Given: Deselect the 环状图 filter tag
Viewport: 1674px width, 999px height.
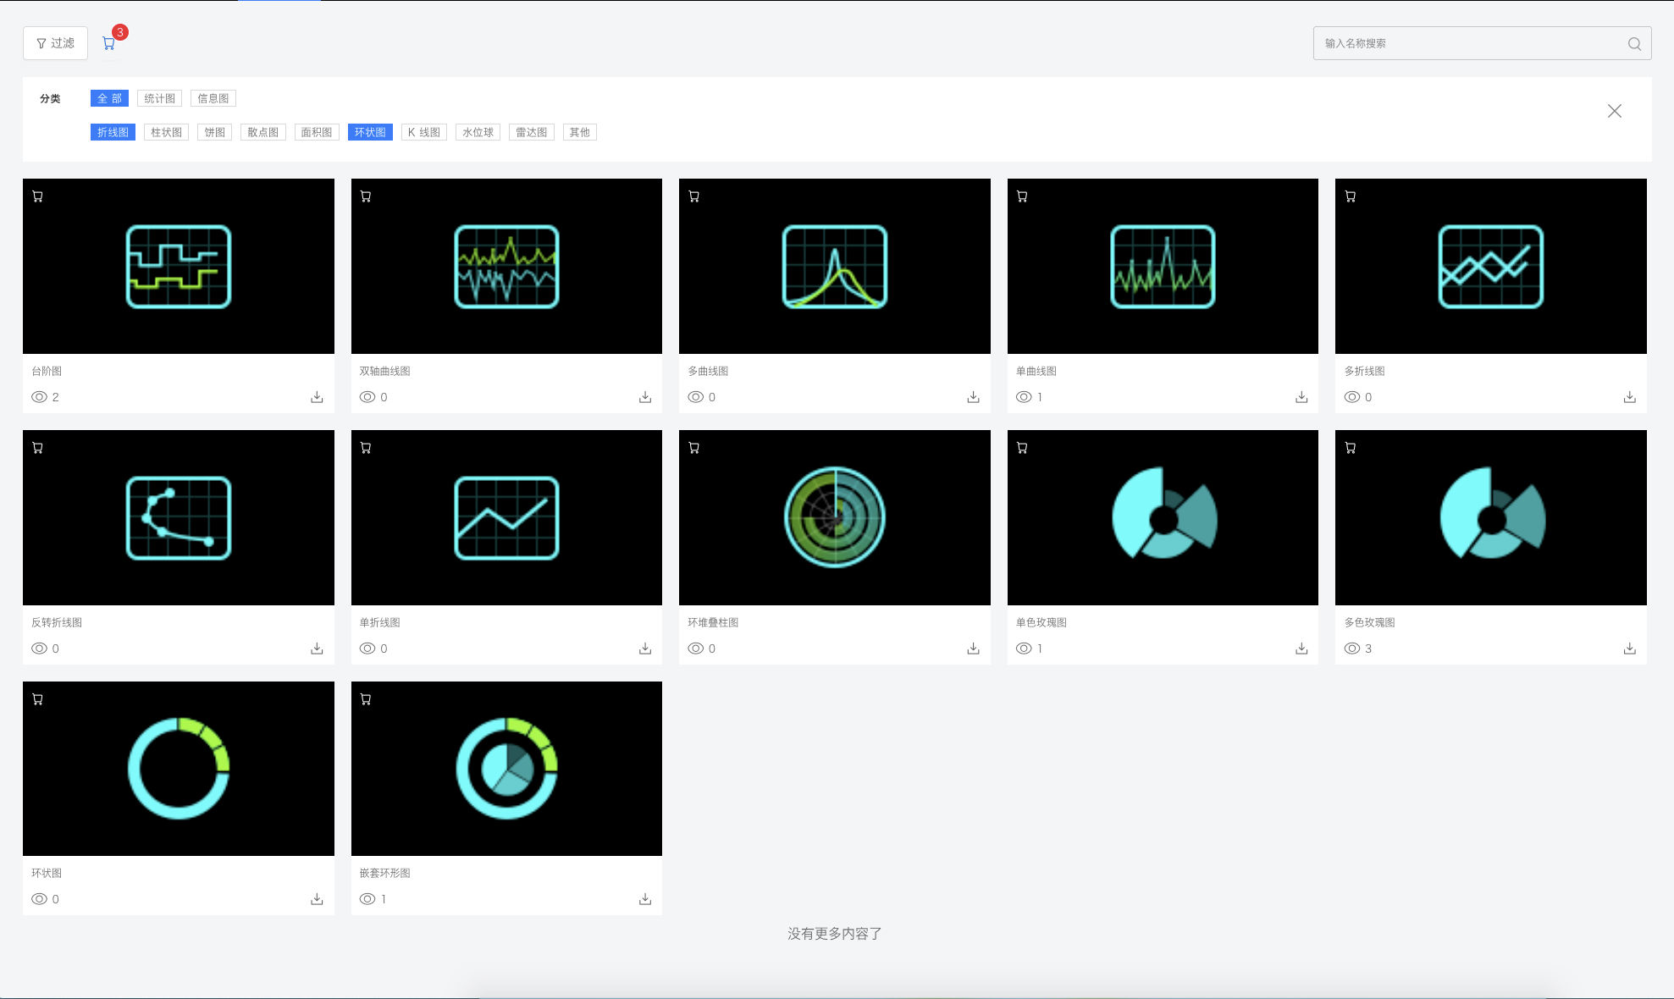Looking at the screenshot, I should coord(370,132).
